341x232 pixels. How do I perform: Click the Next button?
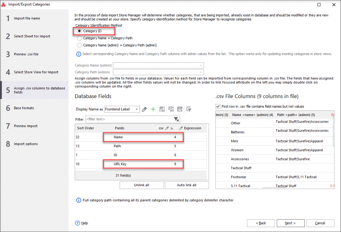point(290,223)
